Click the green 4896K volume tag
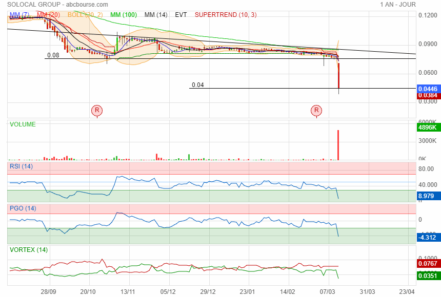Viewport: 441px width, 297px height. point(429,128)
